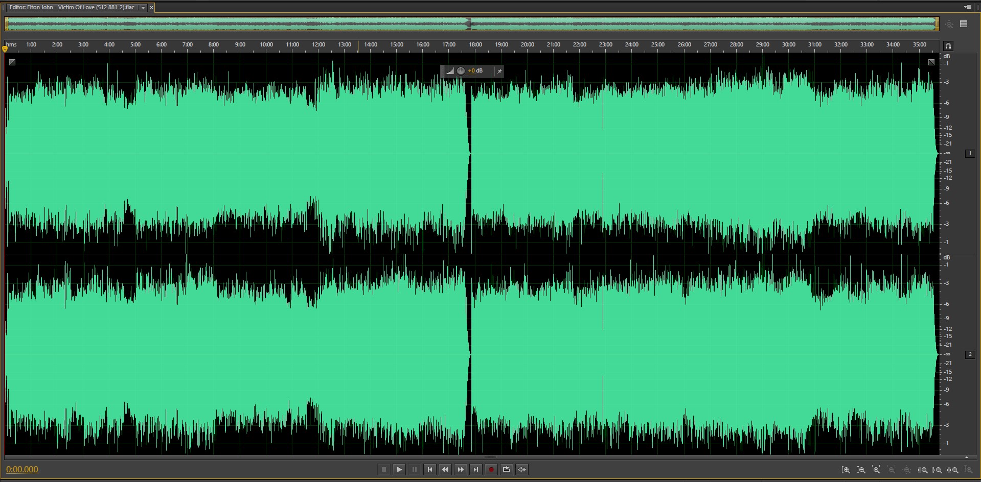
Task: Click the 0:00.000 current time display
Action: pos(22,470)
